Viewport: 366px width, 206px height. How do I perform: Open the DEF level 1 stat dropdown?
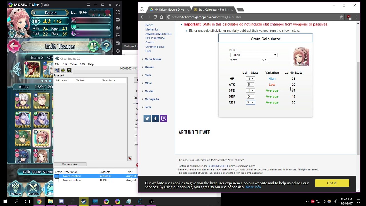point(250,96)
